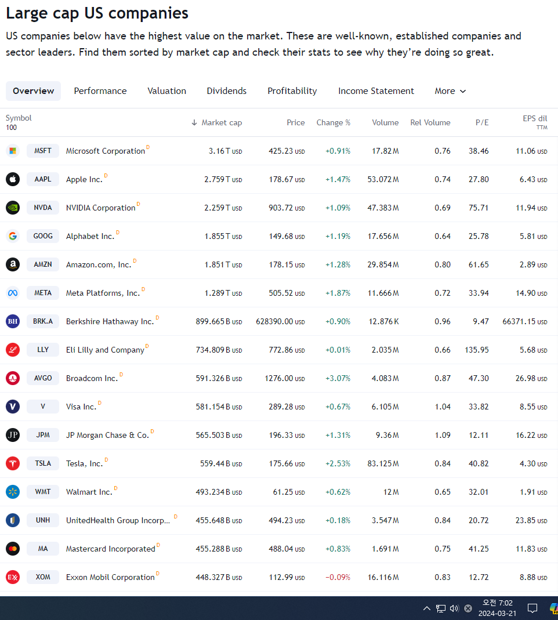Open the MA ticker link
Screen dimensions: 558x620
[43, 549]
